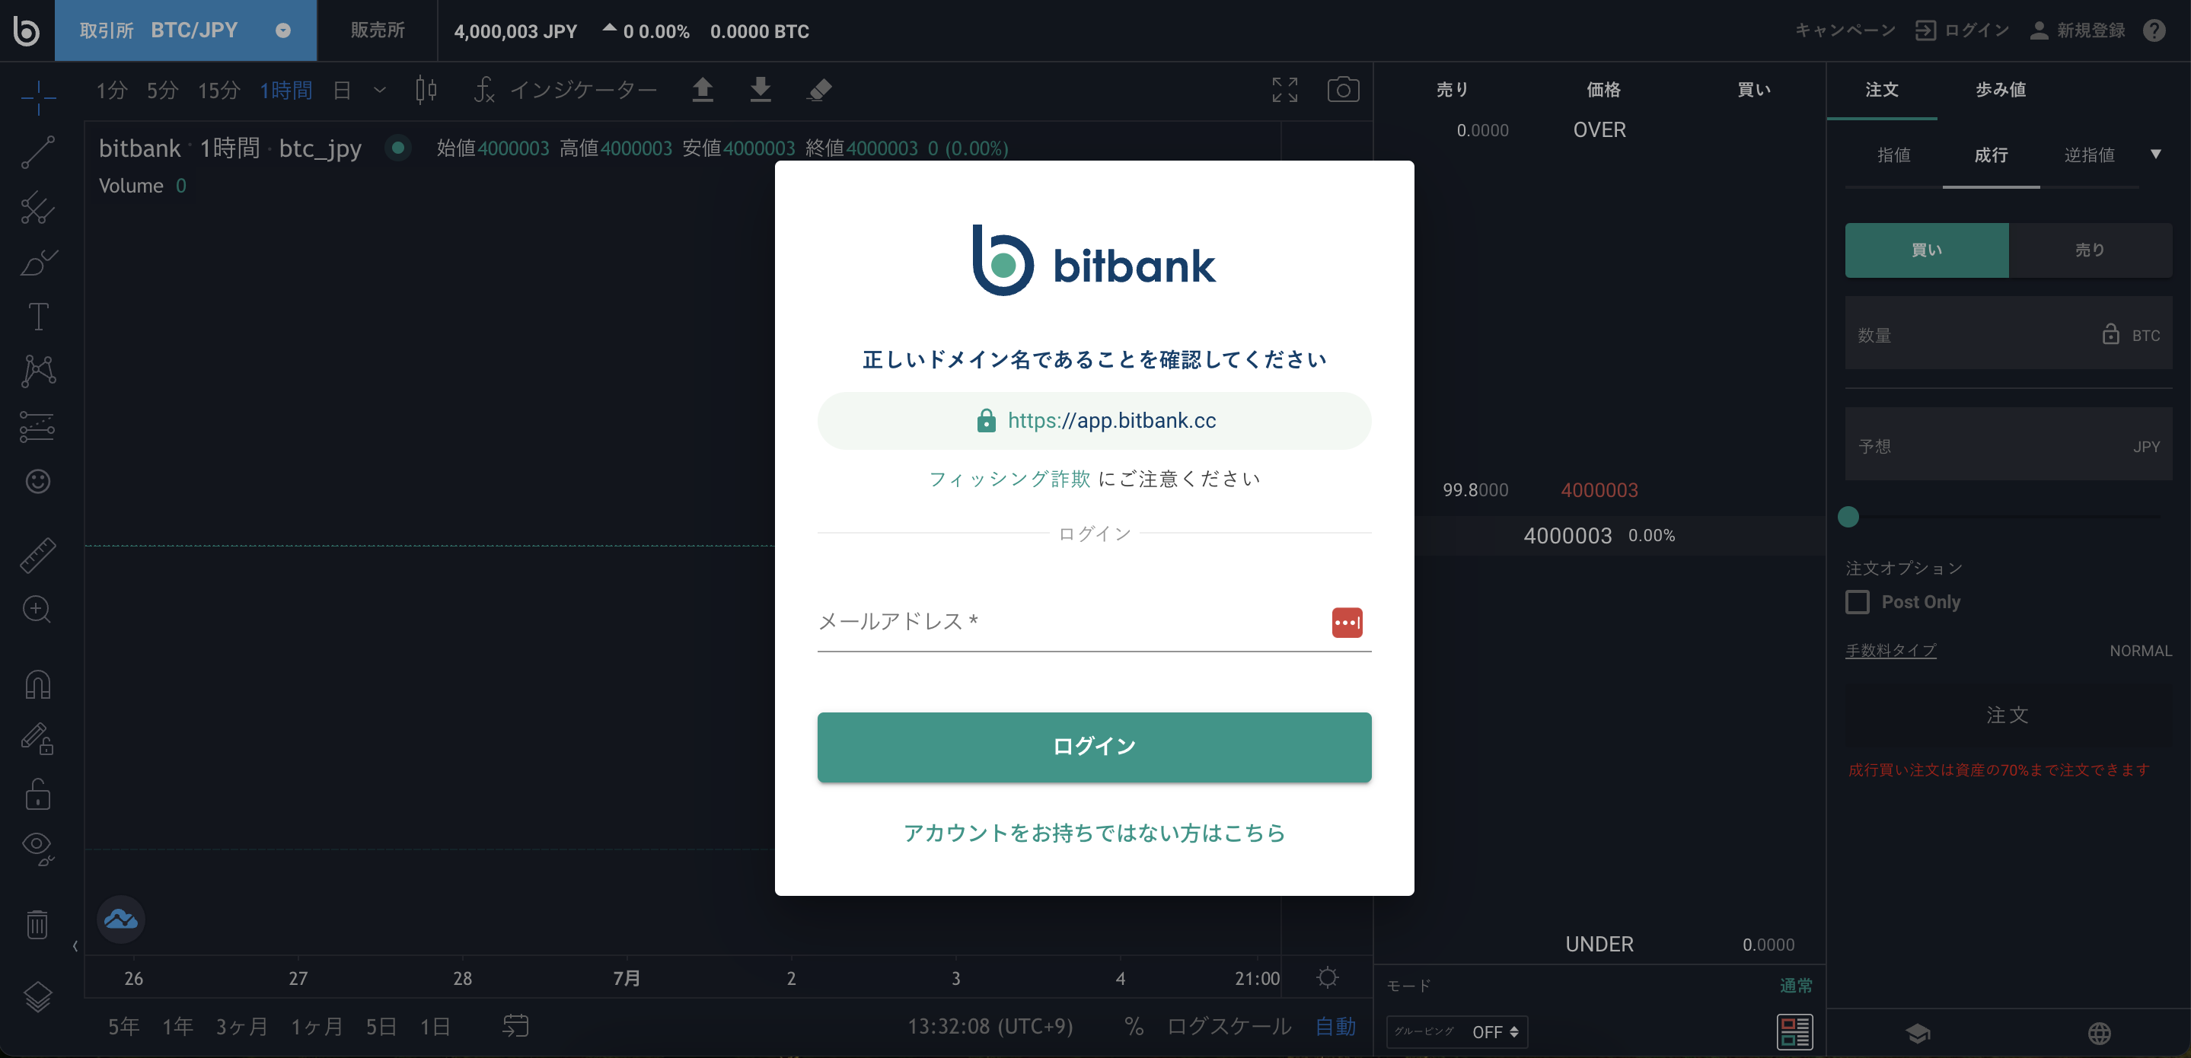This screenshot has height=1058, width=2191.
Task: Expand more order types triangle
Action: pos(2156,155)
